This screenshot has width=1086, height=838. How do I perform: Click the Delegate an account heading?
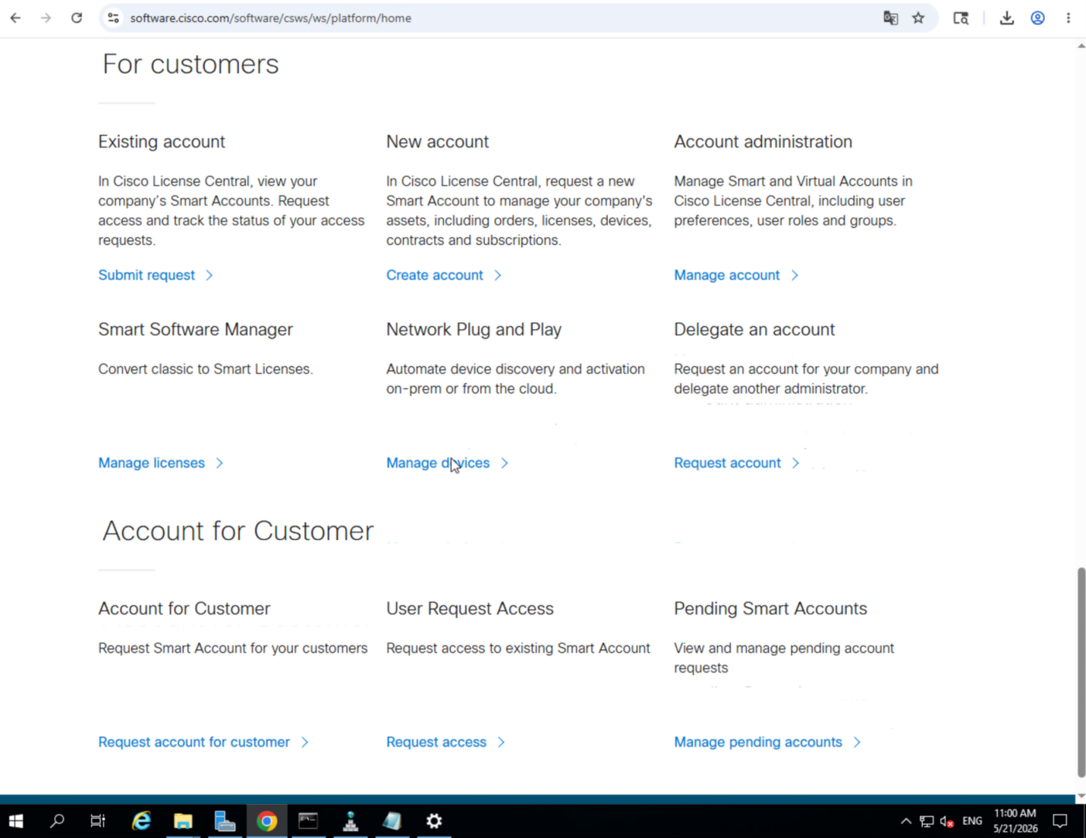tap(754, 330)
